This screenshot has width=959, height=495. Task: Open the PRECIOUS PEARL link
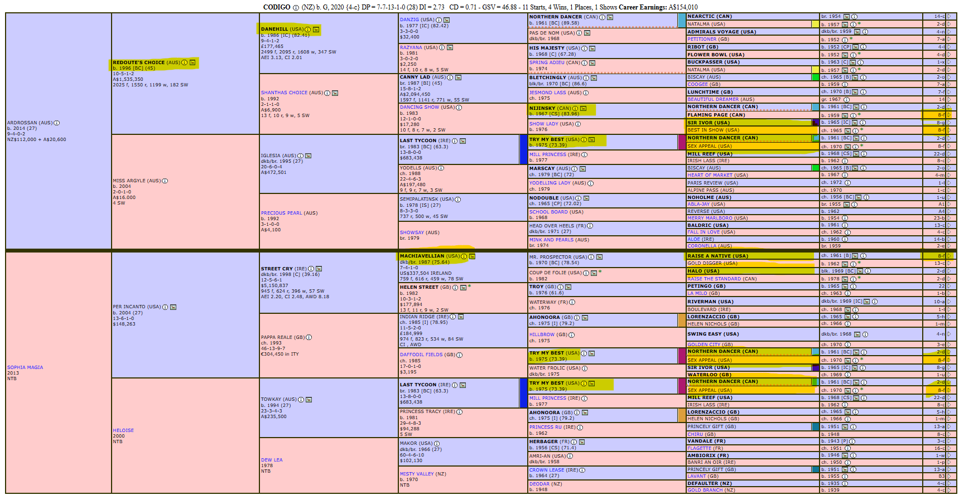tap(281, 213)
